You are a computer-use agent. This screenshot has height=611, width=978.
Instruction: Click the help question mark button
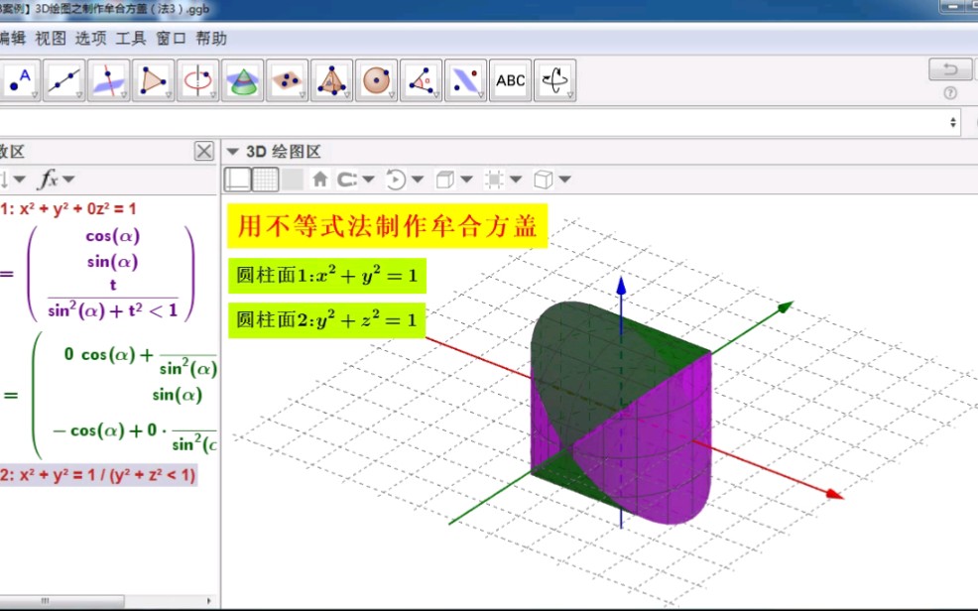(948, 92)
